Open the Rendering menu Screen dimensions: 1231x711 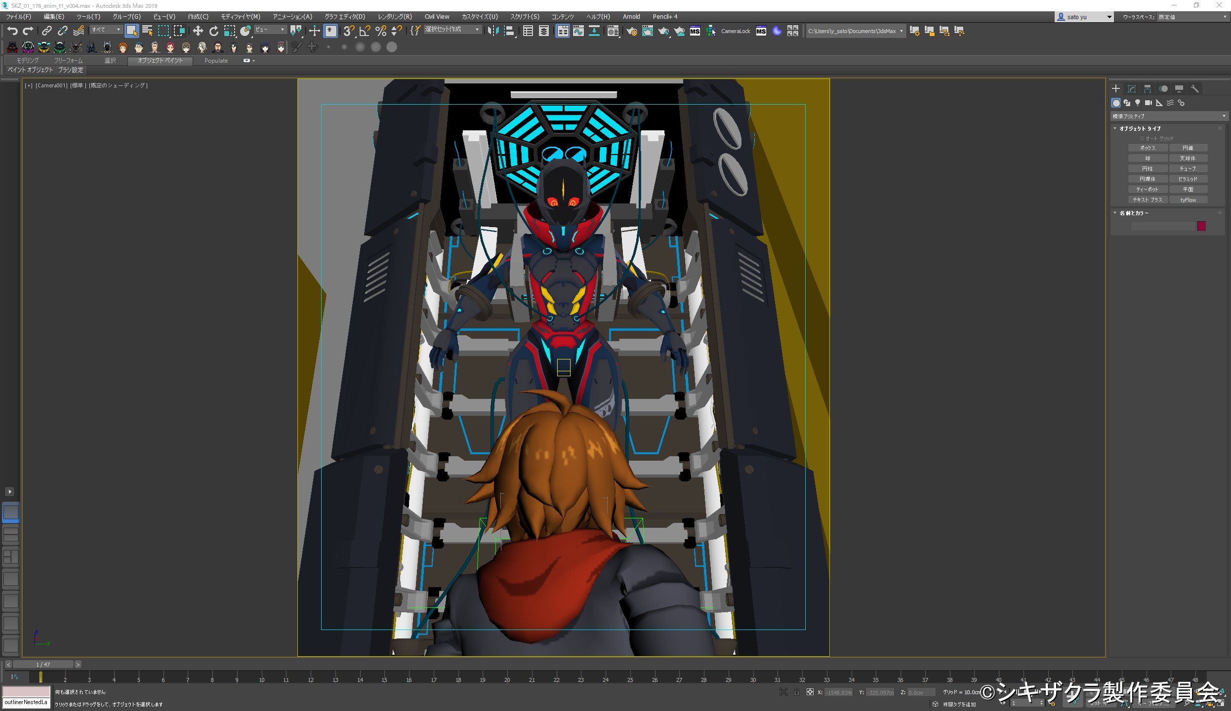[x=395, y=17]
